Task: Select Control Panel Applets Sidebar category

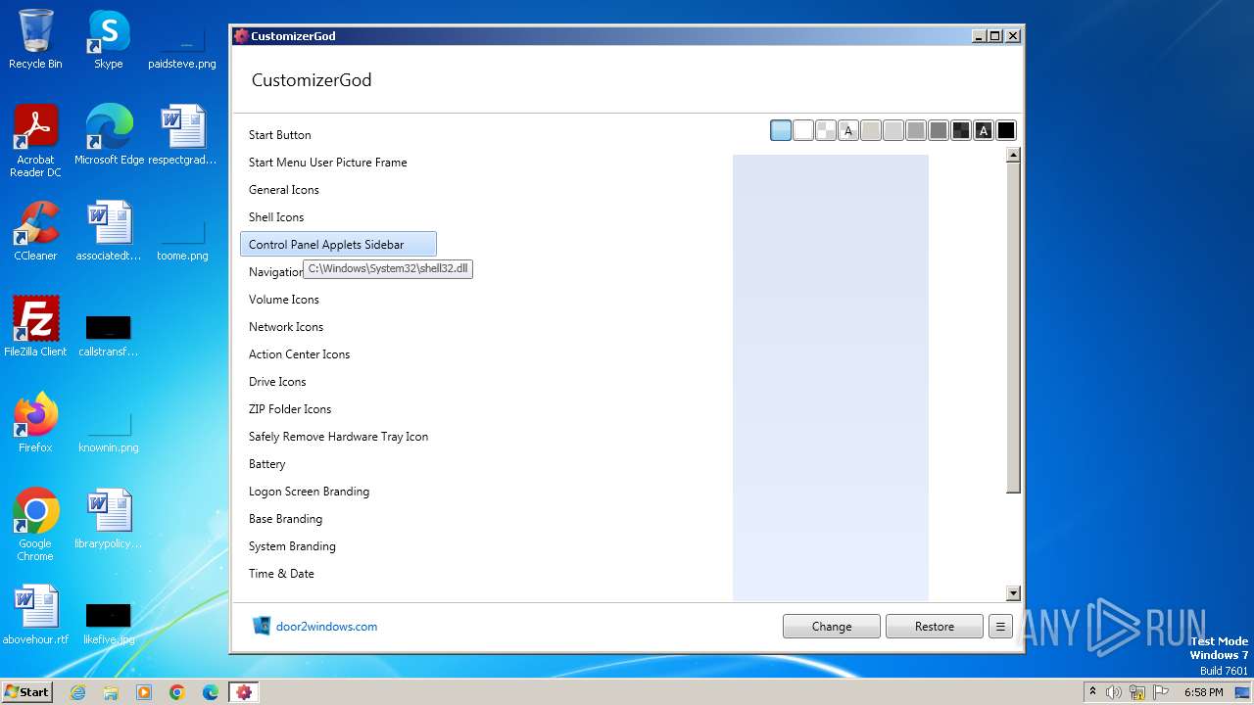Action: [338, 245]
